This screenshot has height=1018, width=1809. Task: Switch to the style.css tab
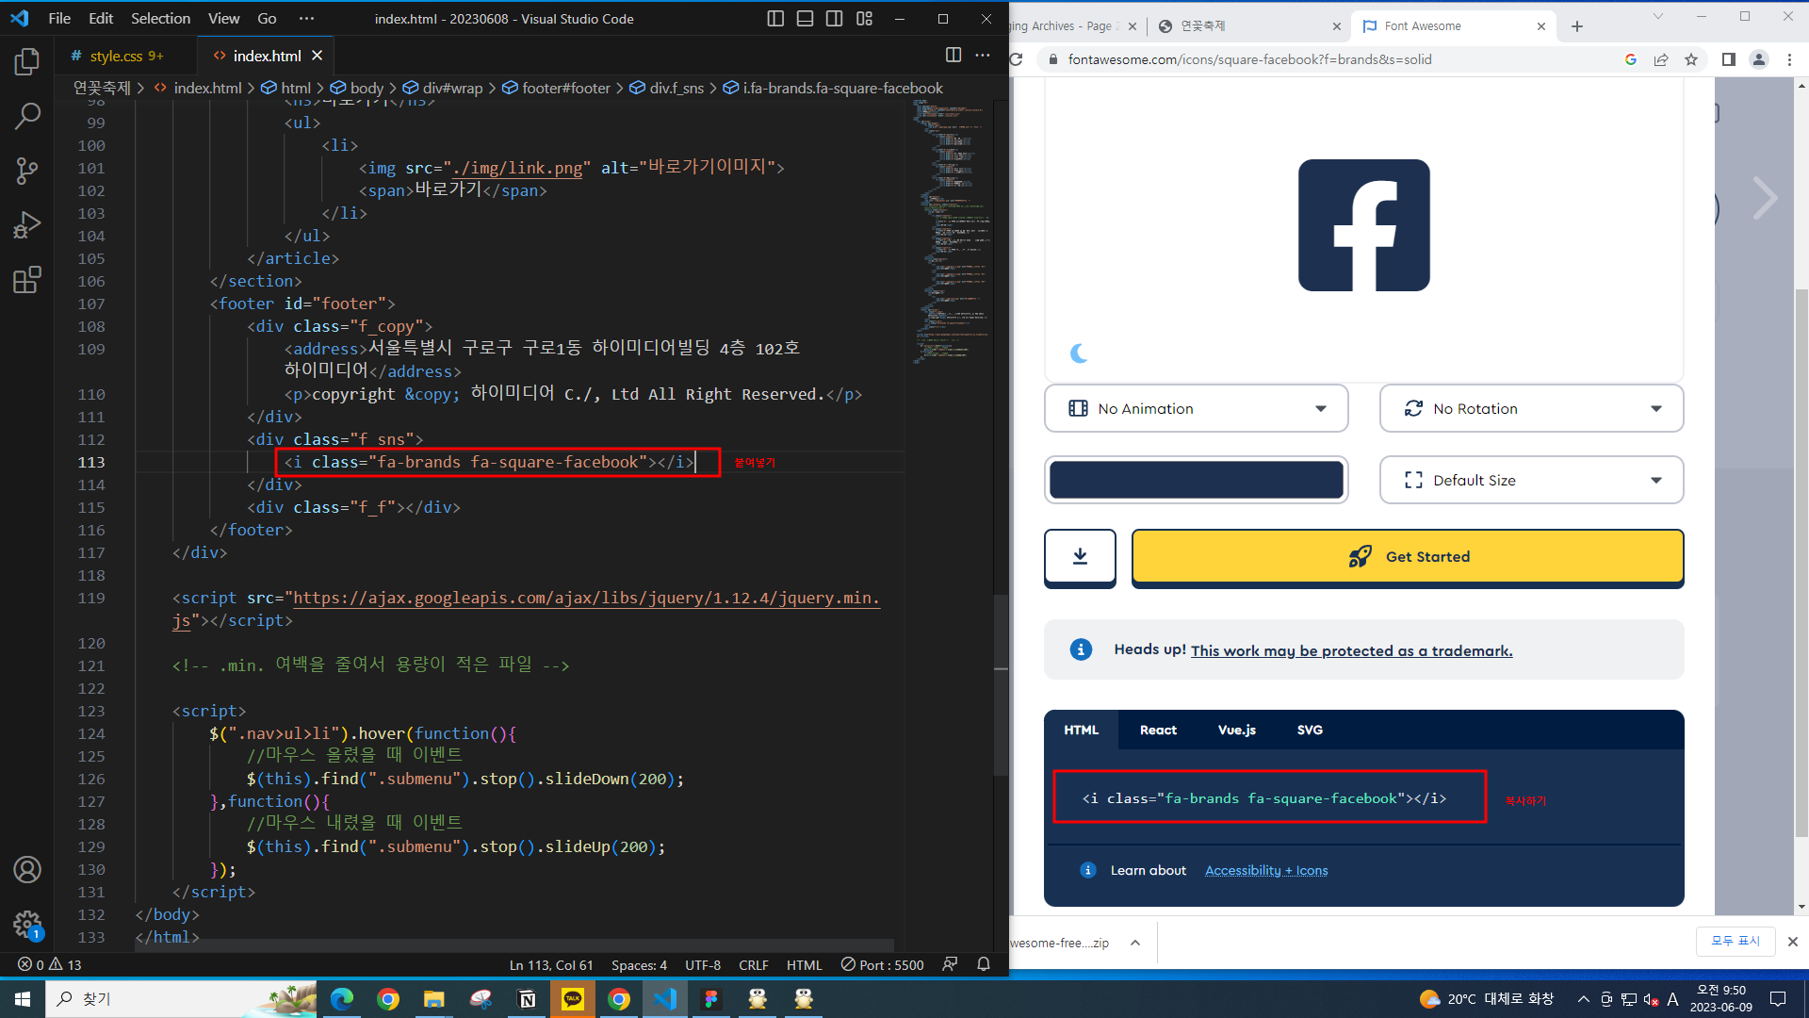117,56
